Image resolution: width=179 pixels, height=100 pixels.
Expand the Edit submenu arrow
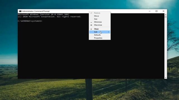[109, 32]
